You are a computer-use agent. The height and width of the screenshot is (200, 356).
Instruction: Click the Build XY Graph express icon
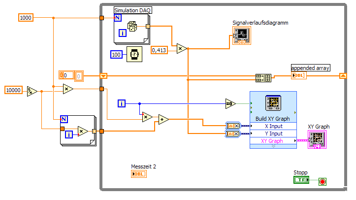tap(273, 103)
